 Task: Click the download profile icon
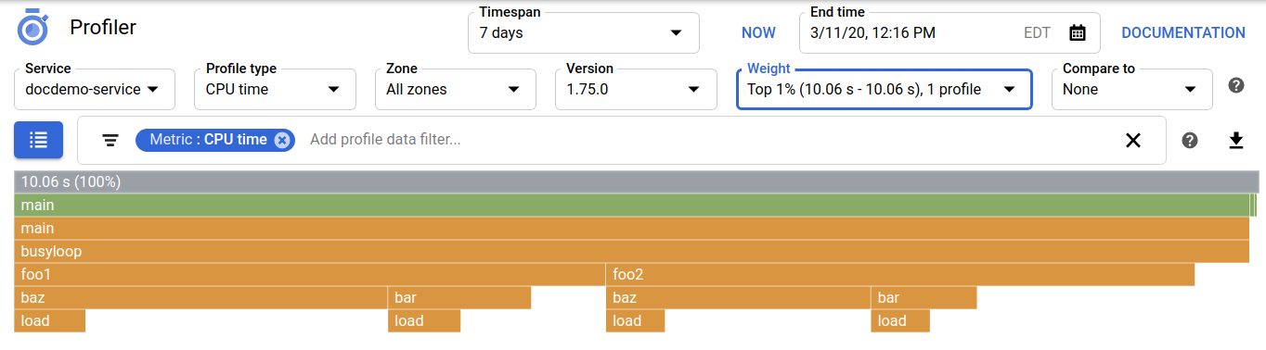point(1235,141)
